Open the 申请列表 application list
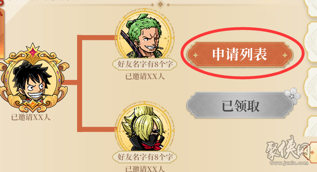The width and height of the screenshot is (317, 172). coord(239,55)
